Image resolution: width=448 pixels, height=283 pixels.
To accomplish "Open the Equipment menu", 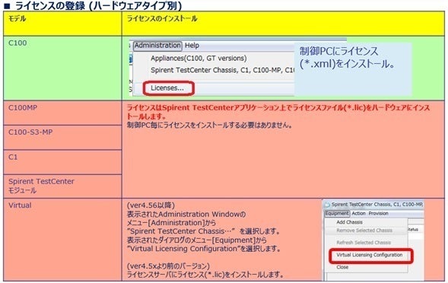I will 337,214.
